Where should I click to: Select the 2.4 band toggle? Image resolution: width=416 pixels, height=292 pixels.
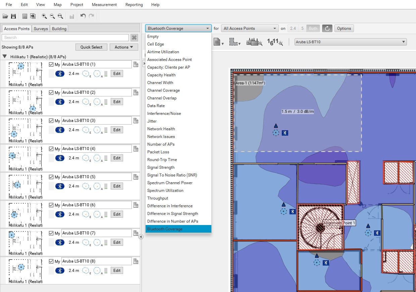click(293, 28)
